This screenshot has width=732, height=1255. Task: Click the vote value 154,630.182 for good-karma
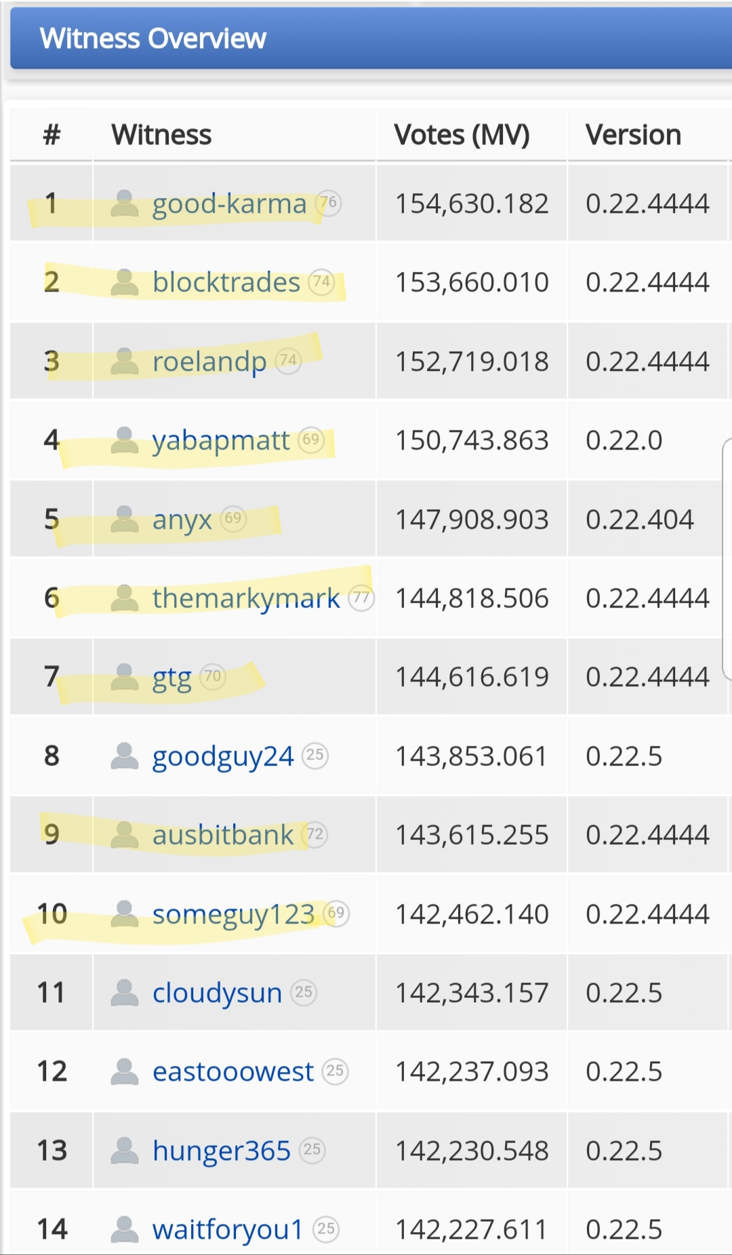click(472, 203)
